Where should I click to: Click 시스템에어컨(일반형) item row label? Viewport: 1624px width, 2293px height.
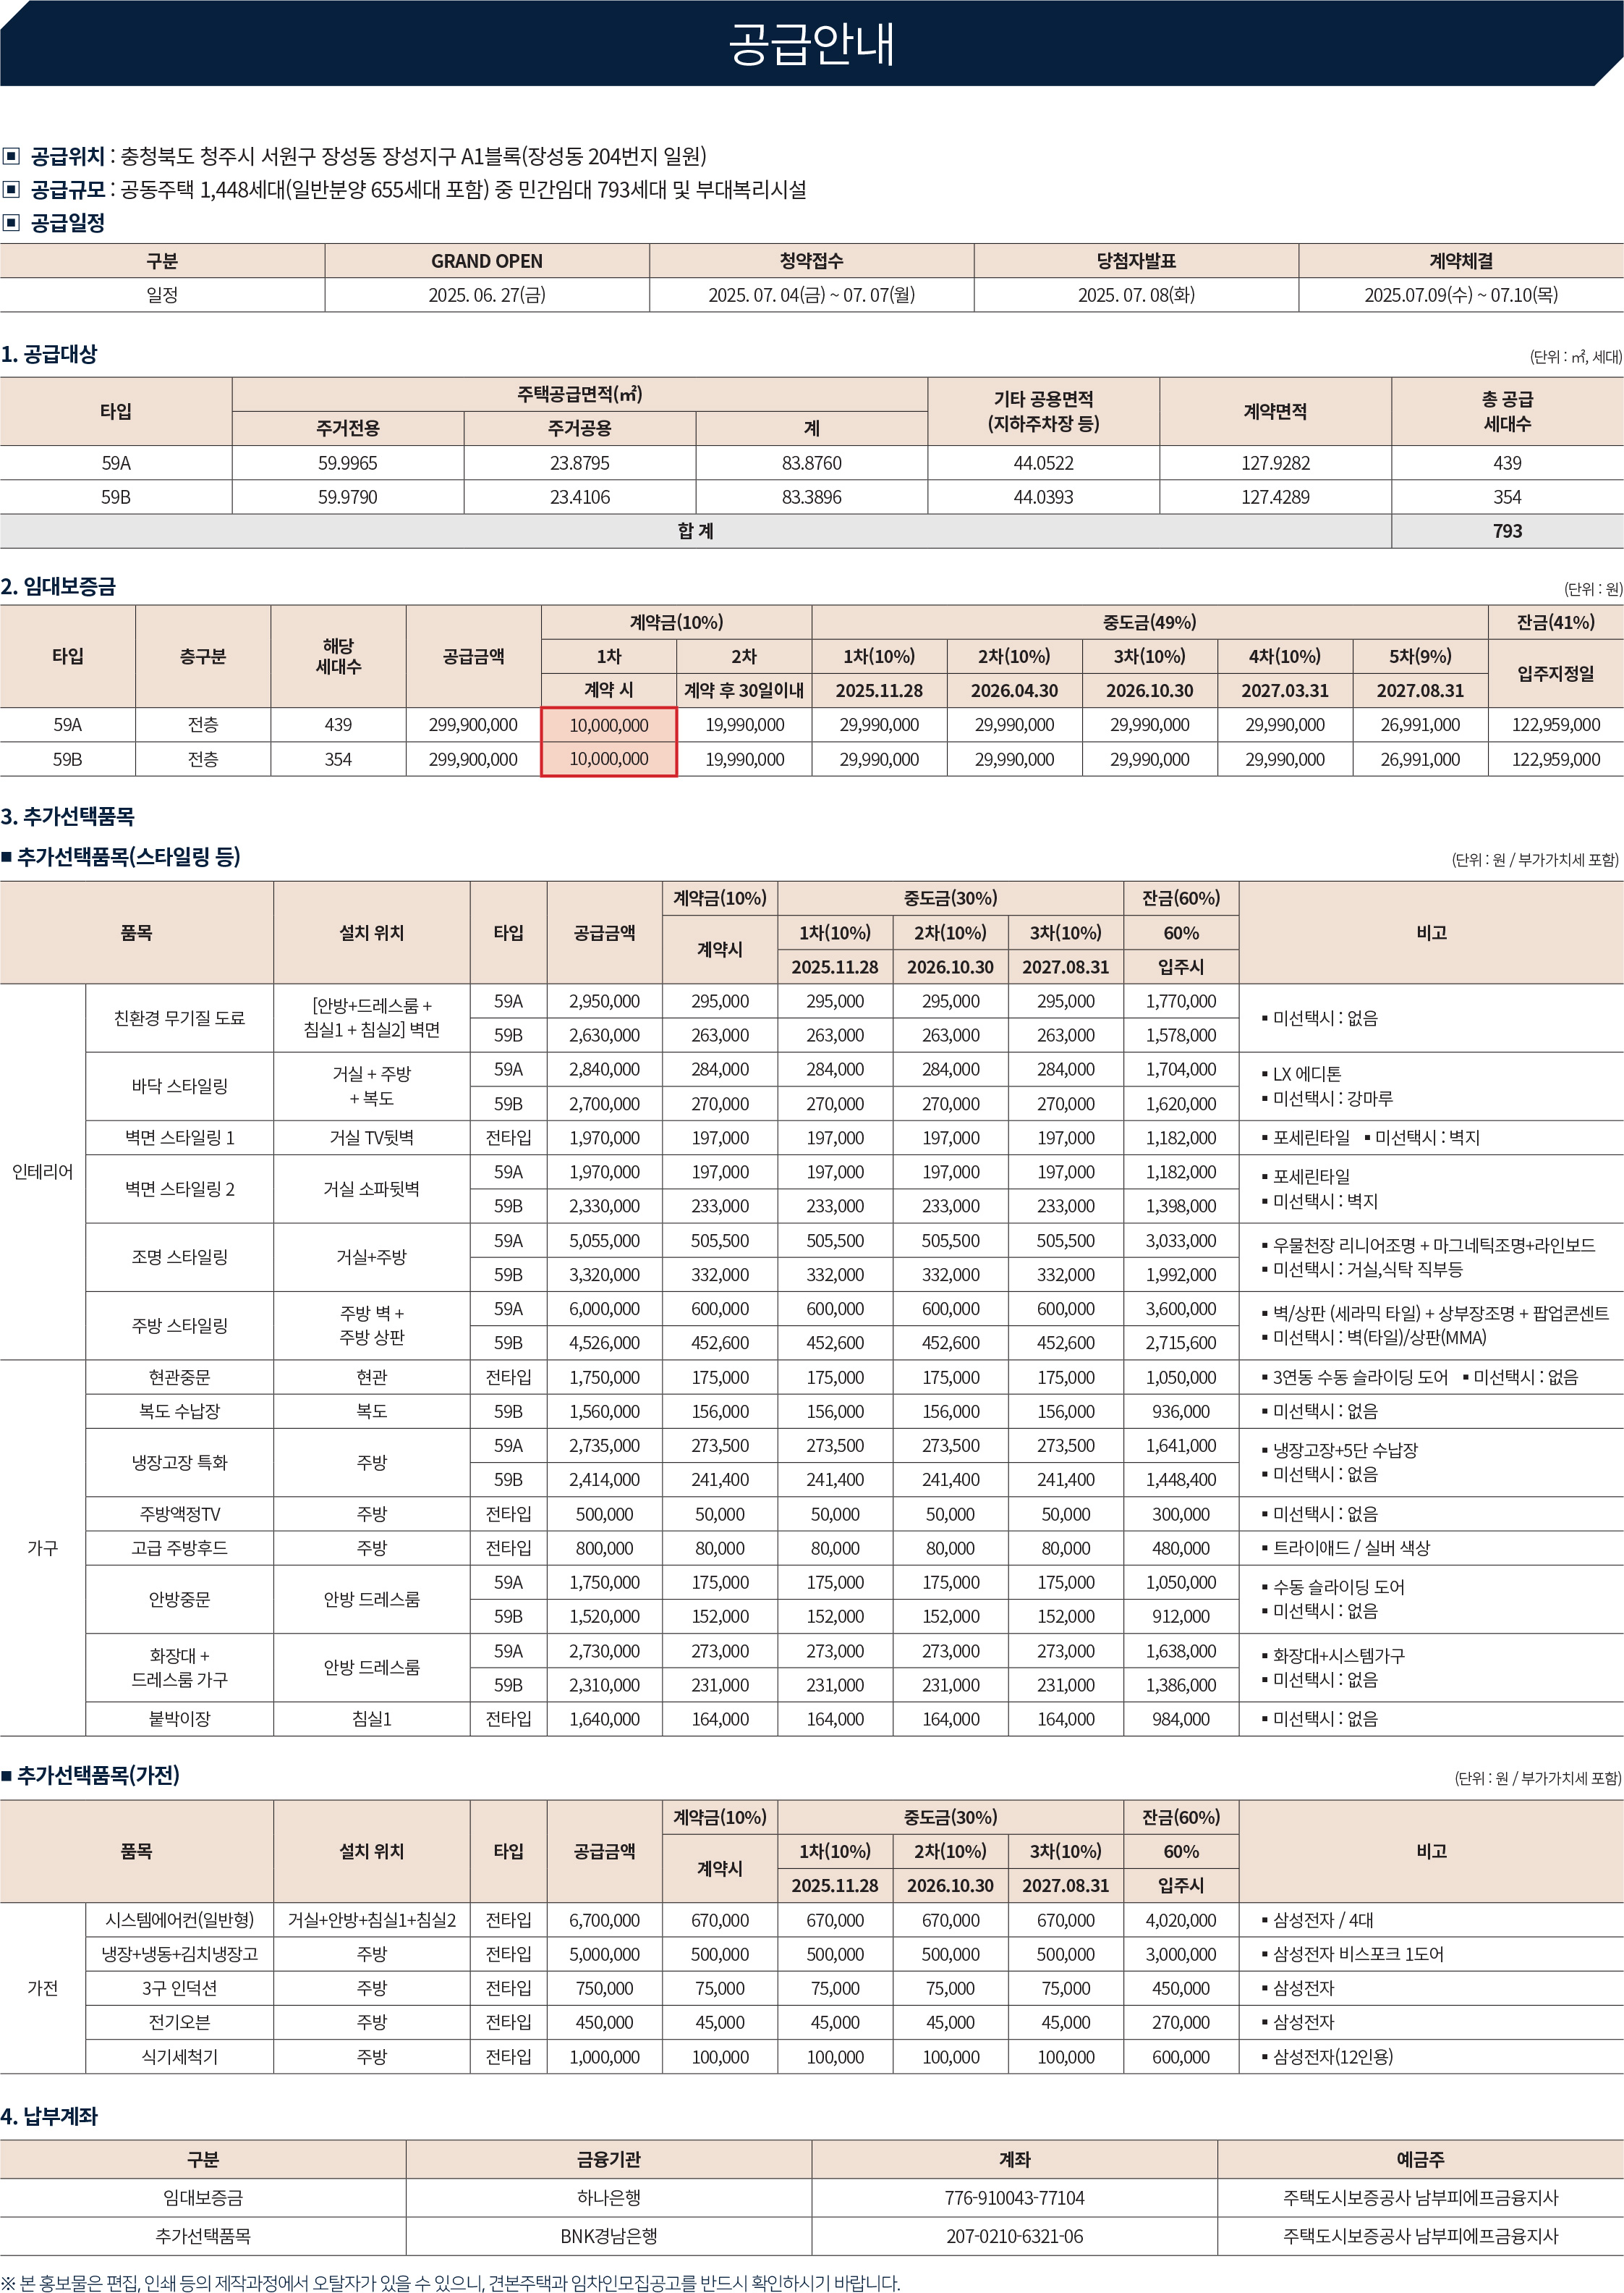pyautogui.click(x=179, y=1920)
